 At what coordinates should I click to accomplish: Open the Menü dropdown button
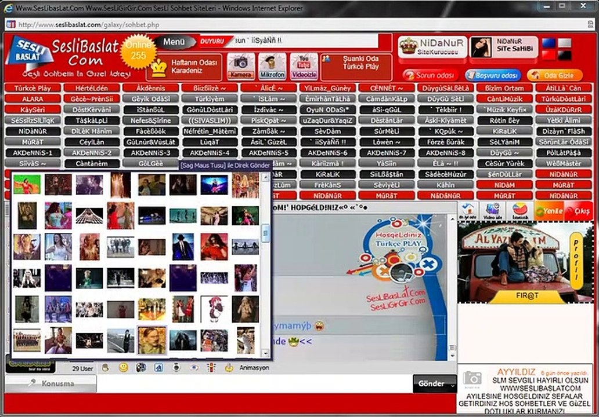[x=174, y=42]
